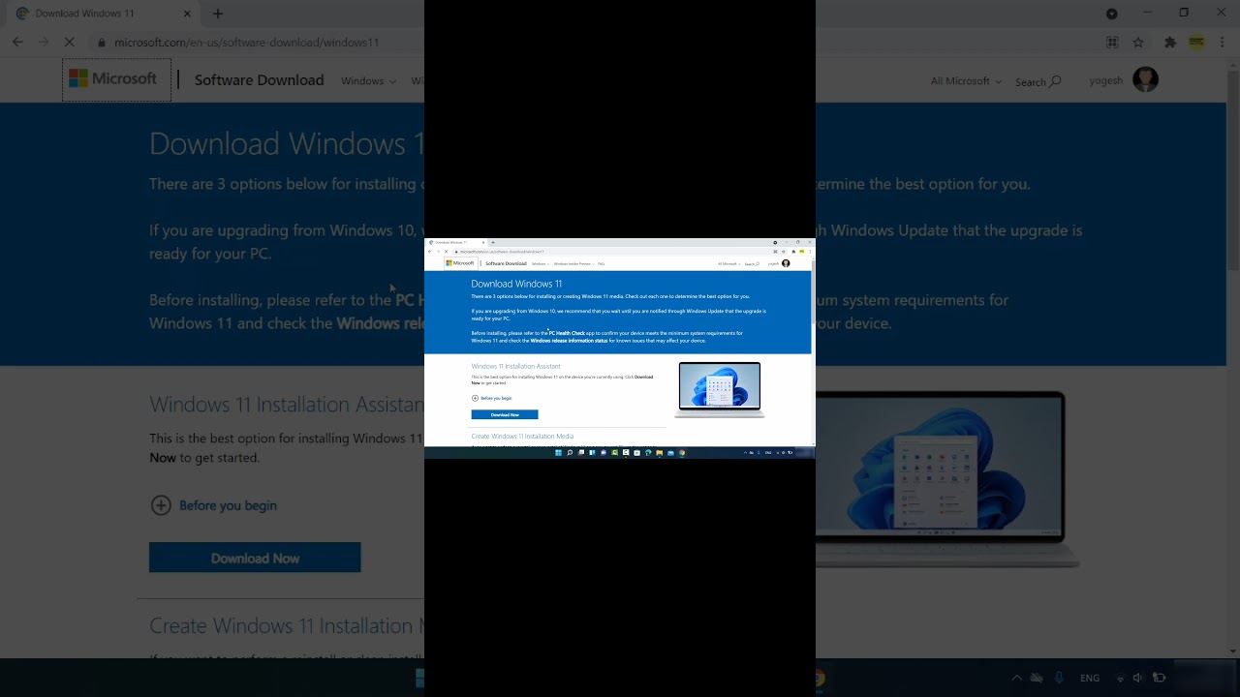The height and width of the screenshot is (697, 1240).
Task: Open File Explorer on small window's taskbar
Action: 660,452
